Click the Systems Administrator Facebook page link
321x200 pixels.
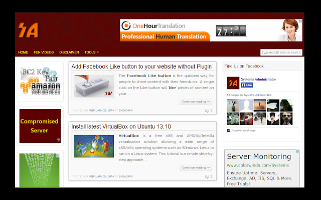coord(259,79)
